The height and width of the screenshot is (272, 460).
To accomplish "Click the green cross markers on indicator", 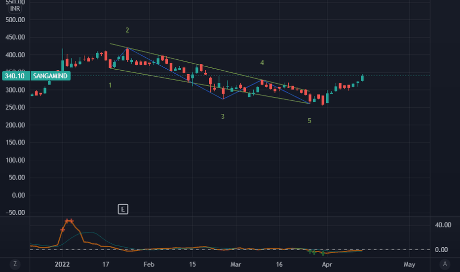I will pyautogui.click(x=316, y=252).
